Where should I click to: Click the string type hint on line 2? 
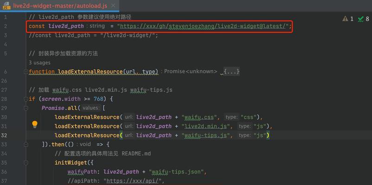(97, 26)
